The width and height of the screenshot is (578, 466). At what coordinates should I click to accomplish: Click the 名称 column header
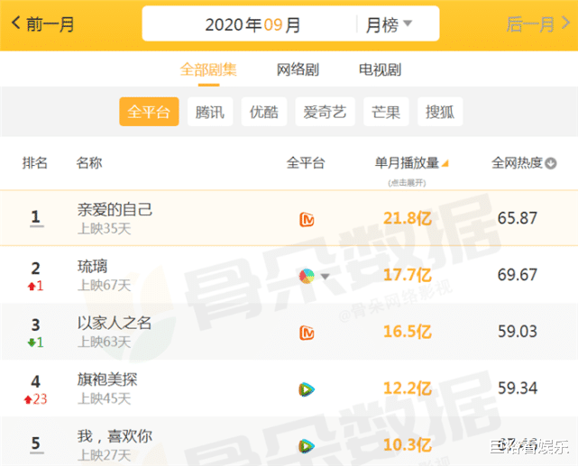pos(89,162)
